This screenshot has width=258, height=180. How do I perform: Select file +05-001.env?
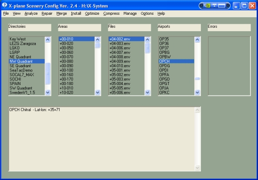click(x=126, y=70)
